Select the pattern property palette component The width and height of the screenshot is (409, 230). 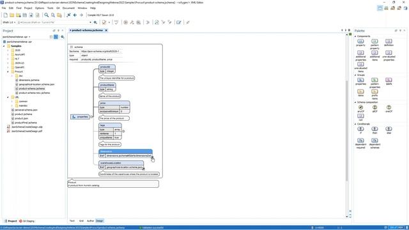(374, 44)
